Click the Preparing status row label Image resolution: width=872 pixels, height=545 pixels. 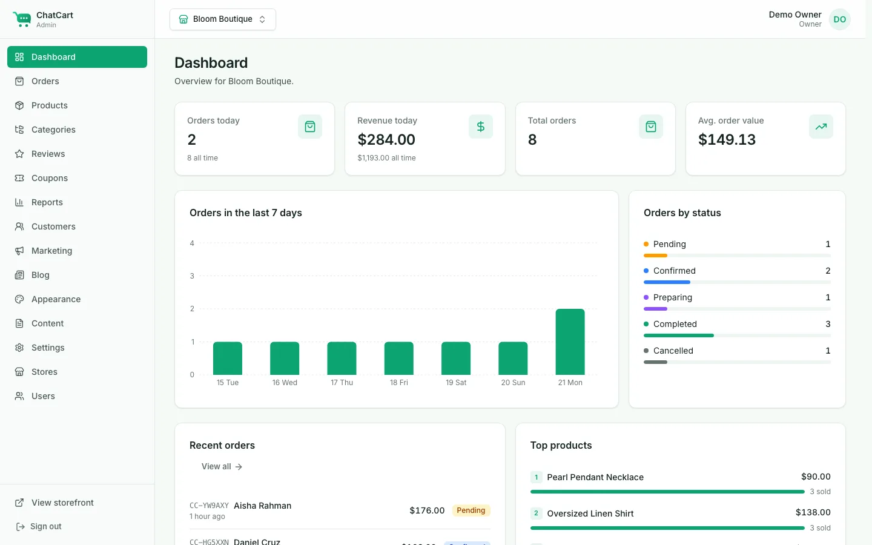click(672, 297)
